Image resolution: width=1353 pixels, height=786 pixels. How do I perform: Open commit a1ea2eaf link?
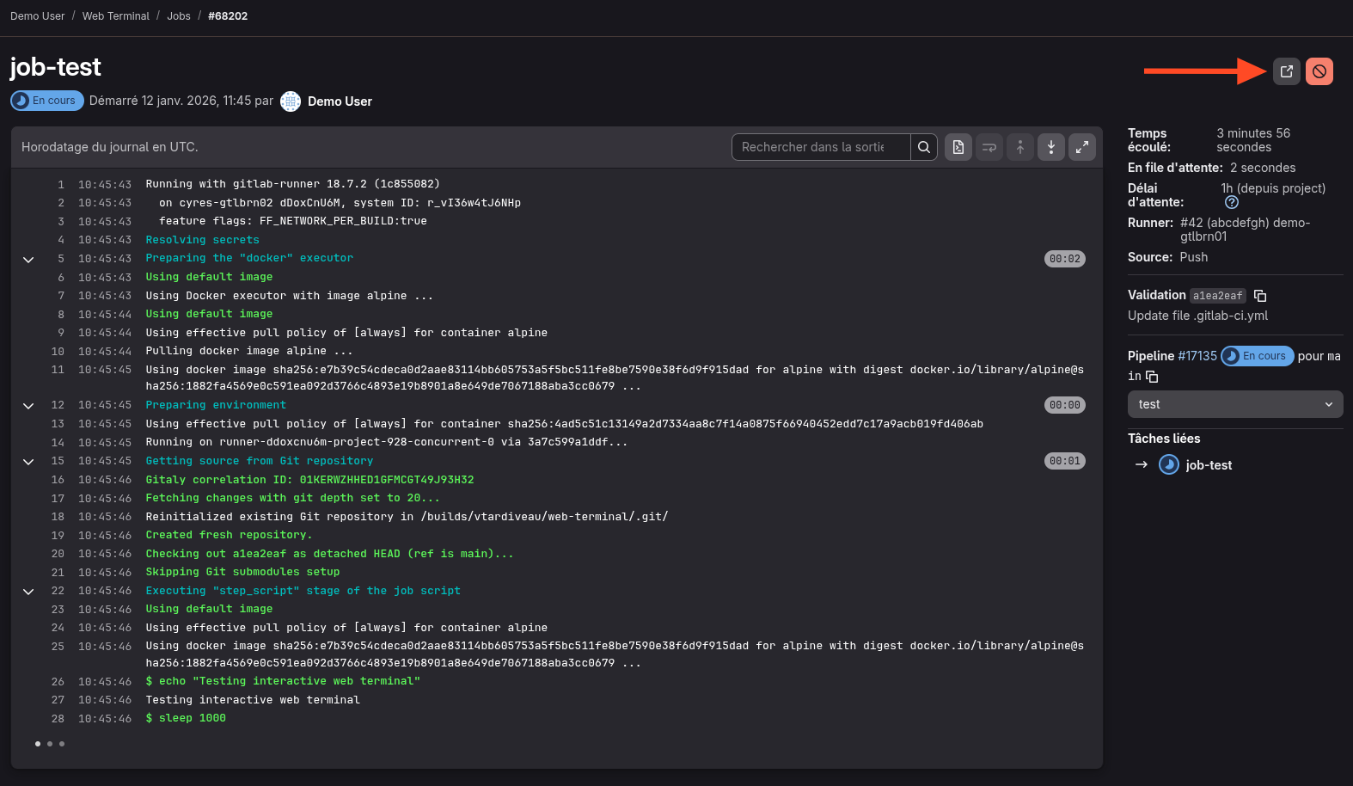1217,296
